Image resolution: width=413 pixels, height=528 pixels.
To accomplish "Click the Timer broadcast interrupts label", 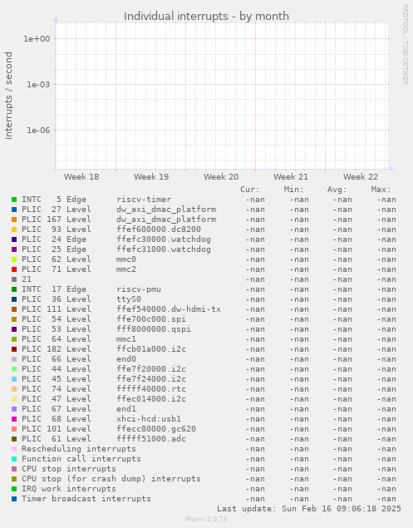I will [x=86, y=499].
